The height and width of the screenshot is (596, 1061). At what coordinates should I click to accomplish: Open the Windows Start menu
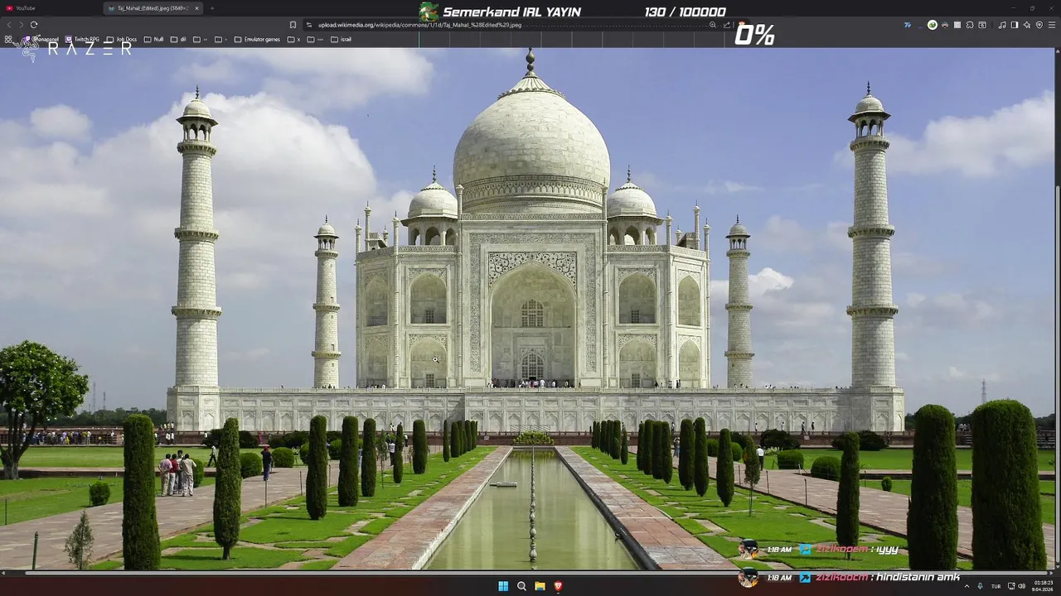[x=503, y=586]
